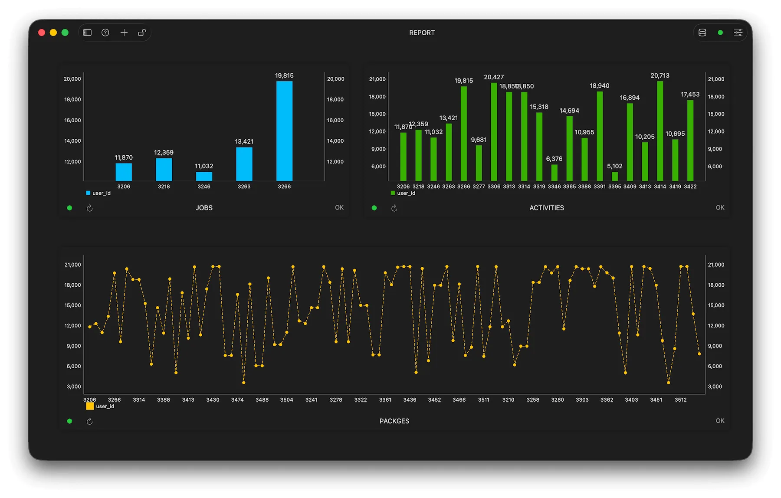
Task: Click the JOBS panel title
Action: coord(204,208)
